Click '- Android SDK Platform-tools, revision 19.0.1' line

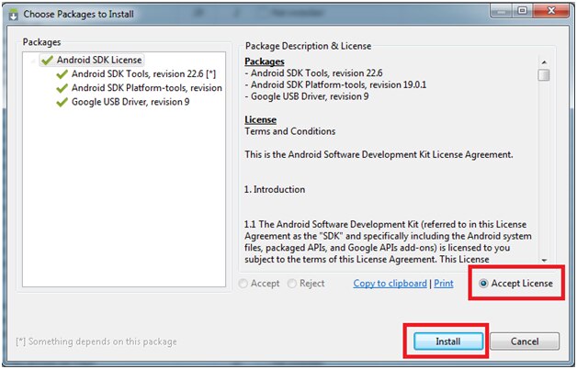coord(335,84)
